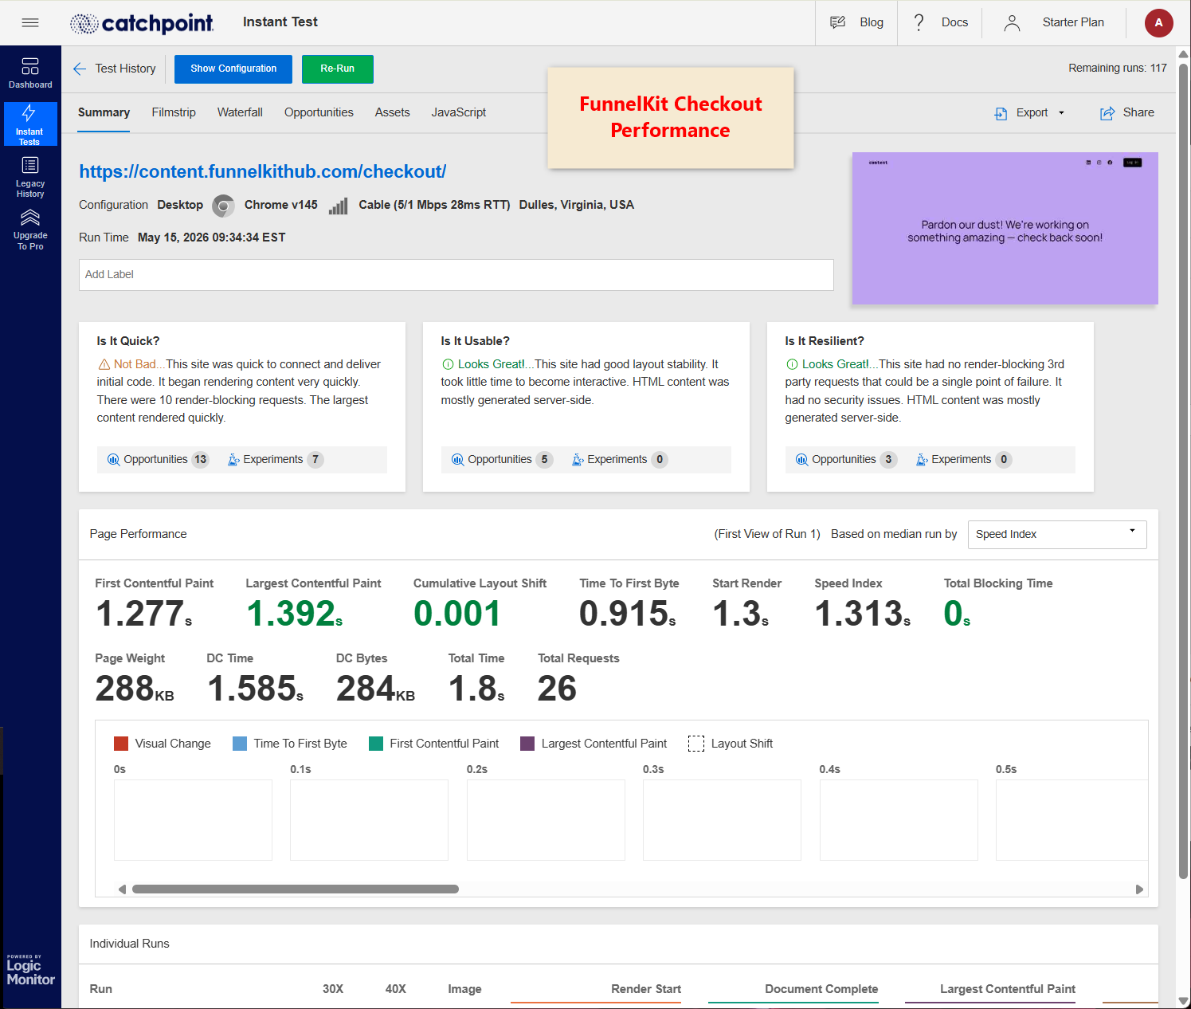The width and height of the screenshot is (1191, 1009).
Task: Click the filmstrip scroll right arrow
Action: 1139,889
